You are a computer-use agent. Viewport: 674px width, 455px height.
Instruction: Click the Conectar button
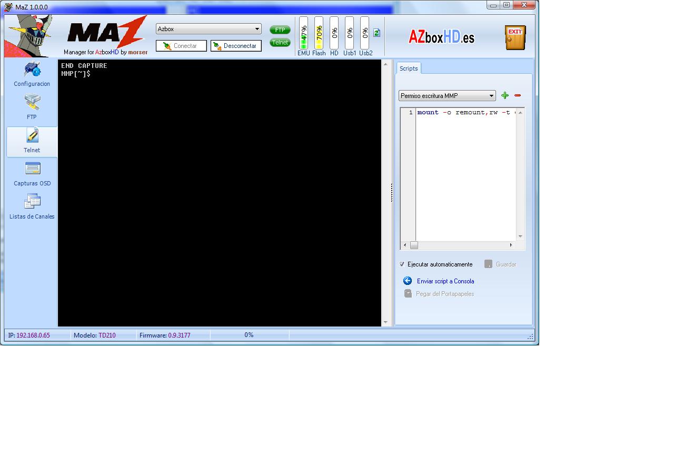pyautogui.click(x=181, y=46)
